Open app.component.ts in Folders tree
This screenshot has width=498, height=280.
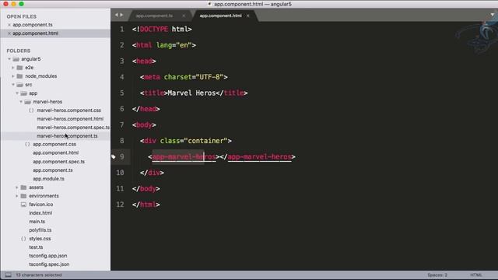click(53, 170)
